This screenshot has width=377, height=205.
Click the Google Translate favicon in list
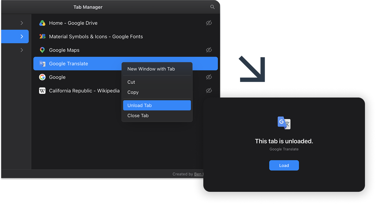click(x=42, y=64)
